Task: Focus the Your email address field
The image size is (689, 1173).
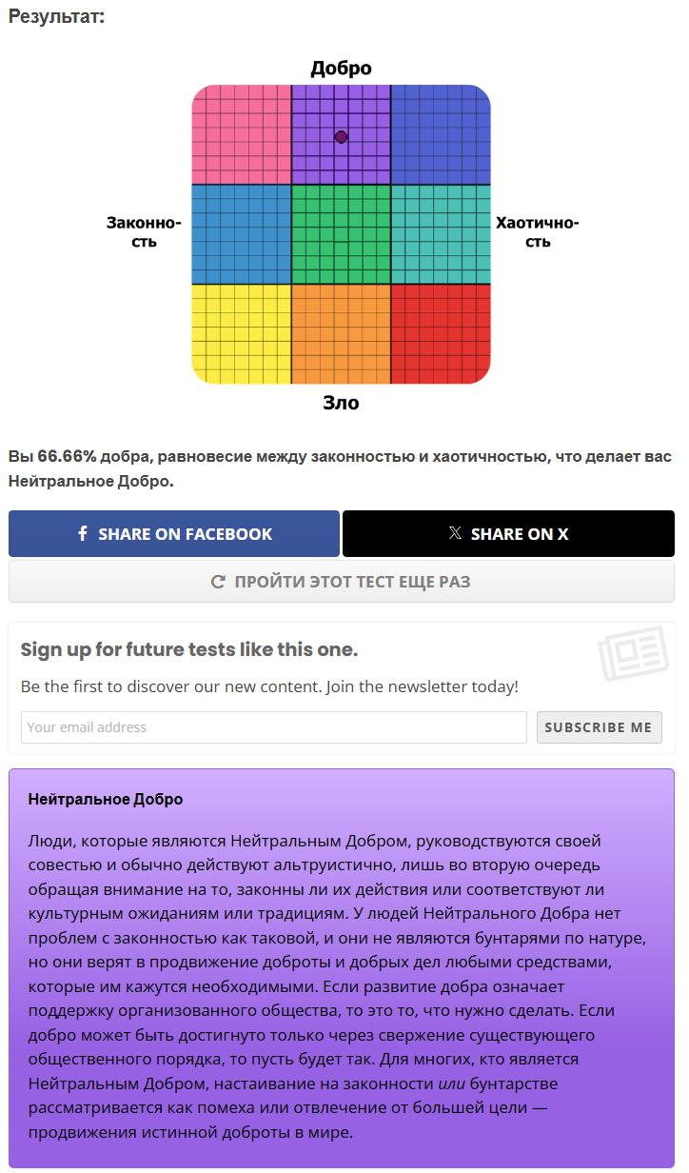Action: click(x=274, y=727)
